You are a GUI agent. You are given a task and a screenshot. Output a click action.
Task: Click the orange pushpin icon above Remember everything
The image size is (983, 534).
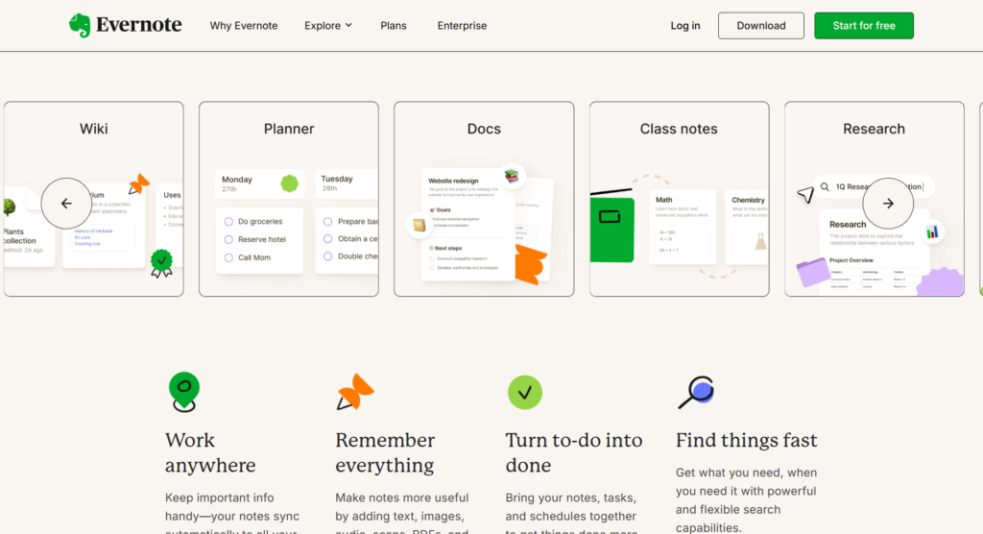pyautogui.click(x=355, y=392)
